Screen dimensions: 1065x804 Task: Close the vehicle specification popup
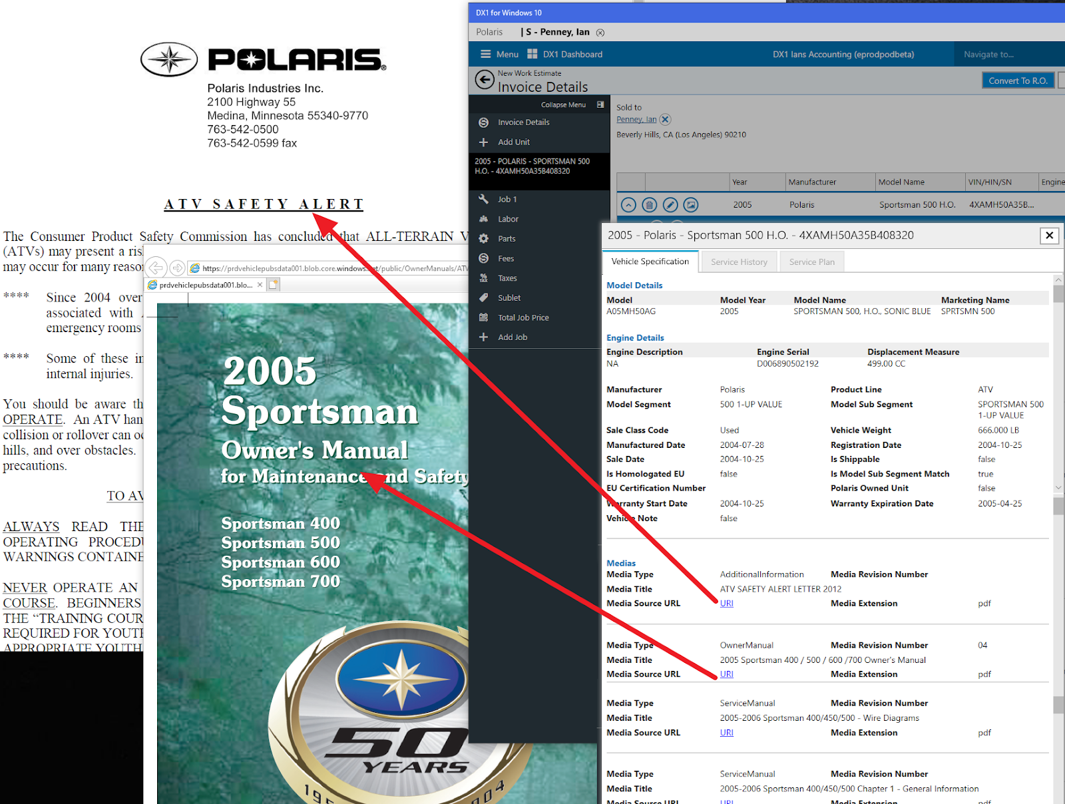click(x=1050, y=235)
